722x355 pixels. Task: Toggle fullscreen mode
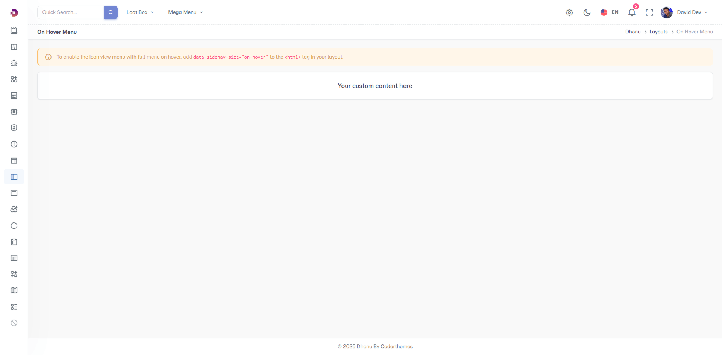(649, 12)
